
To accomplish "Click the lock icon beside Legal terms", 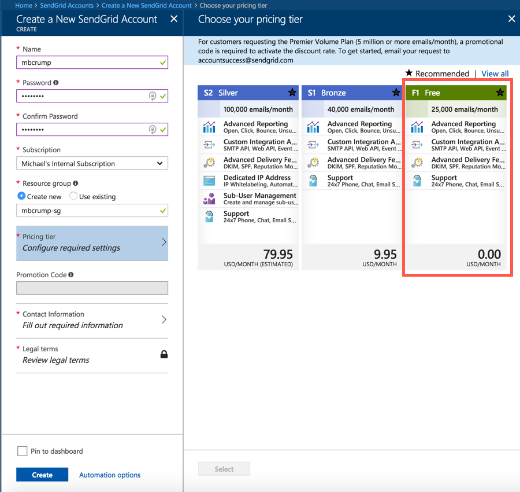I will click(164, 354).
